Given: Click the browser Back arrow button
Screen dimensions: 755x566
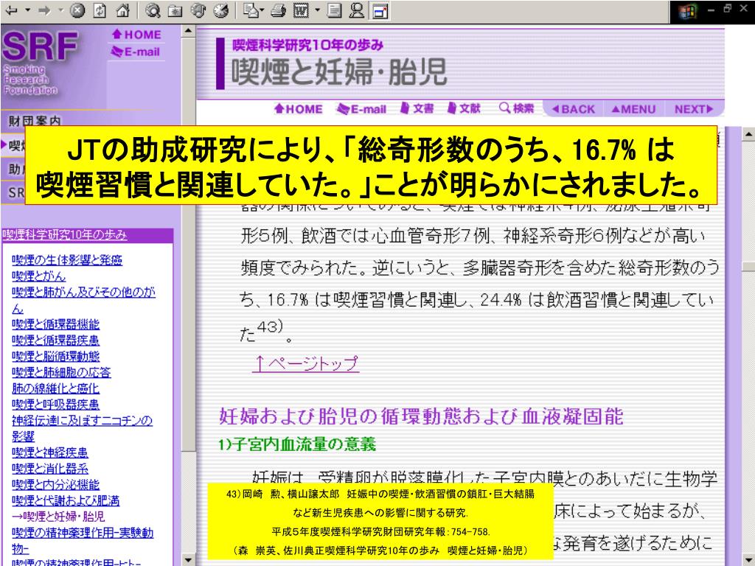Looking at the screenshot, I should point(12,10).
